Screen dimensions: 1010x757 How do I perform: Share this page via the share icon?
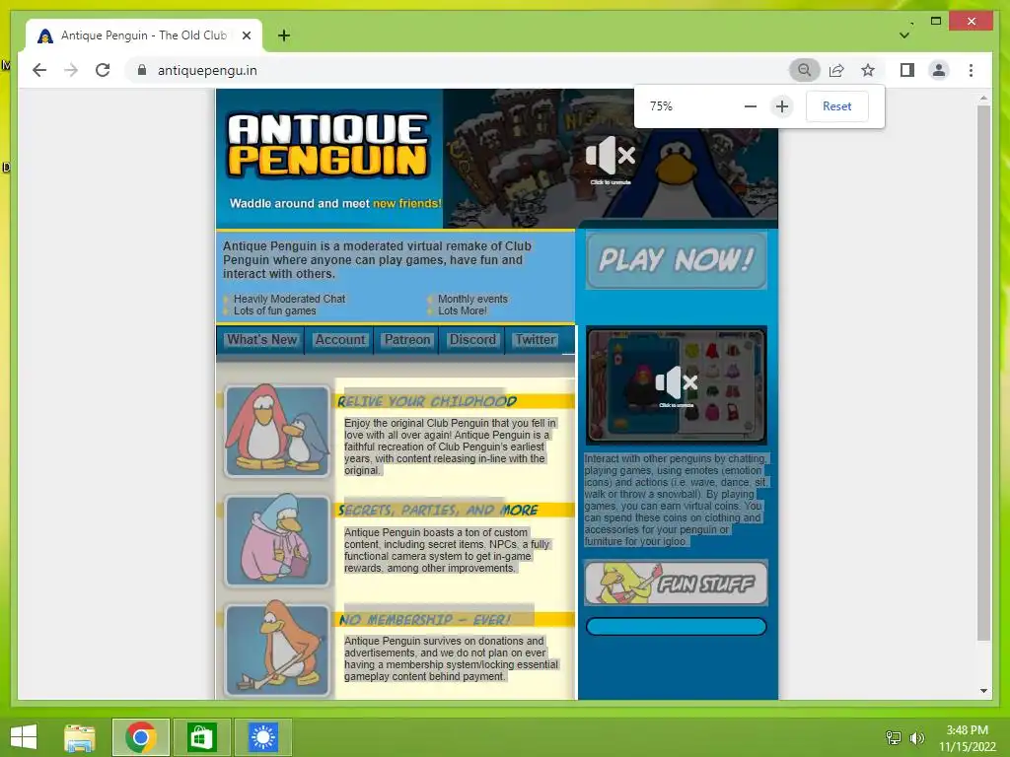pyautogui.click(x=836, y=70)
